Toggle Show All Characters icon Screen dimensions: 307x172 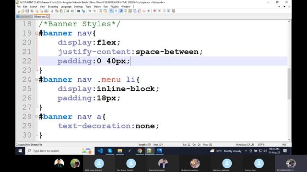(116, 11)
